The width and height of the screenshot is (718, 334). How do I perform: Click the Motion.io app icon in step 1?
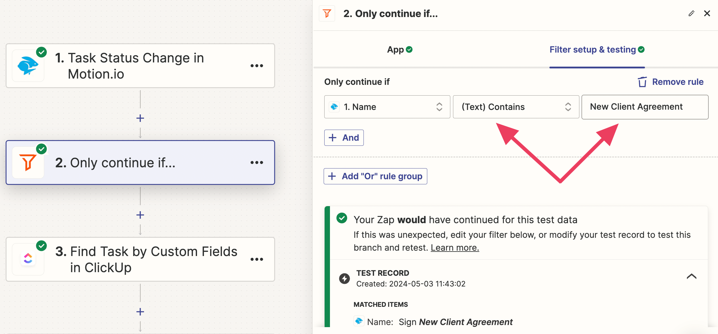[x=28, y=66]
